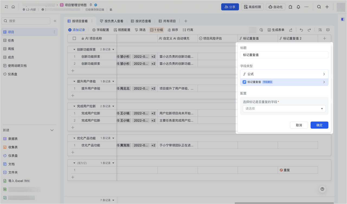Collapse the 完成用户拉新 group

(74, 106)
